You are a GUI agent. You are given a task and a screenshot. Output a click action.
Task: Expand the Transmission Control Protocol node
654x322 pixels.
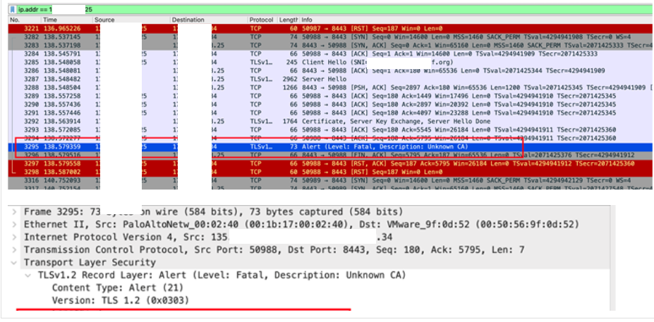pyautogui.click(x=14, y=250)
